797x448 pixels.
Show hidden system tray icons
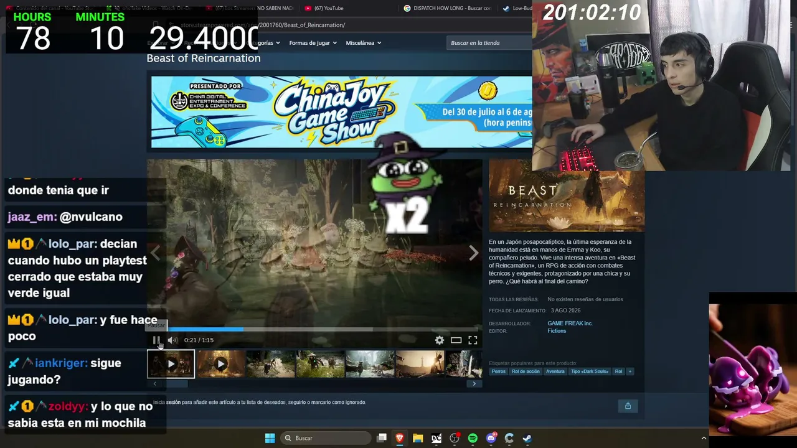[704, 438]
